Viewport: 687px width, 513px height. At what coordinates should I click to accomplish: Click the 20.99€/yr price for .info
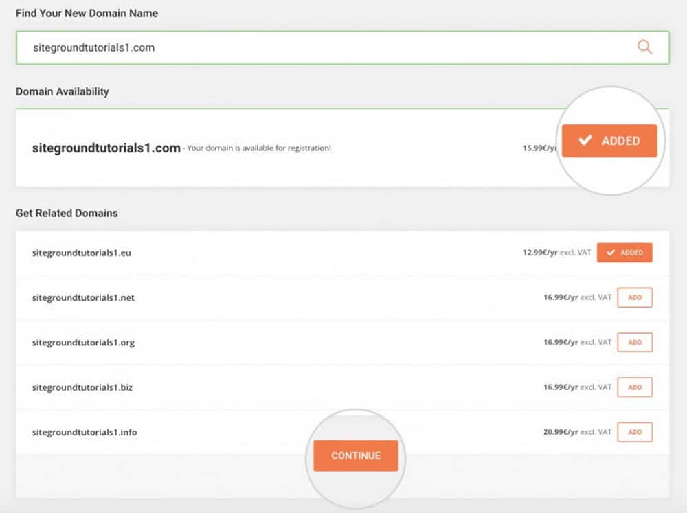click(x=562, y=432)
